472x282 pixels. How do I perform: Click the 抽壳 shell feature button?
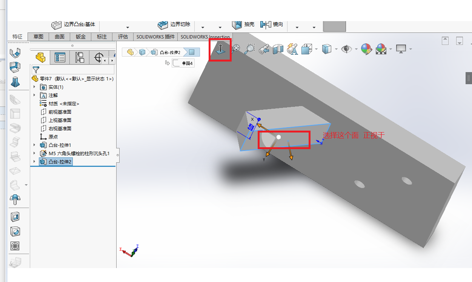coord(243,25)
